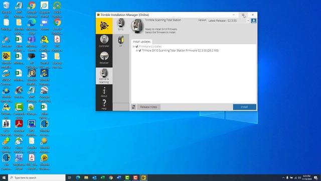Screen dimensions: 321x181
Task: Click the Trimble Scanning Total Station heading
Action: point(163,20)
